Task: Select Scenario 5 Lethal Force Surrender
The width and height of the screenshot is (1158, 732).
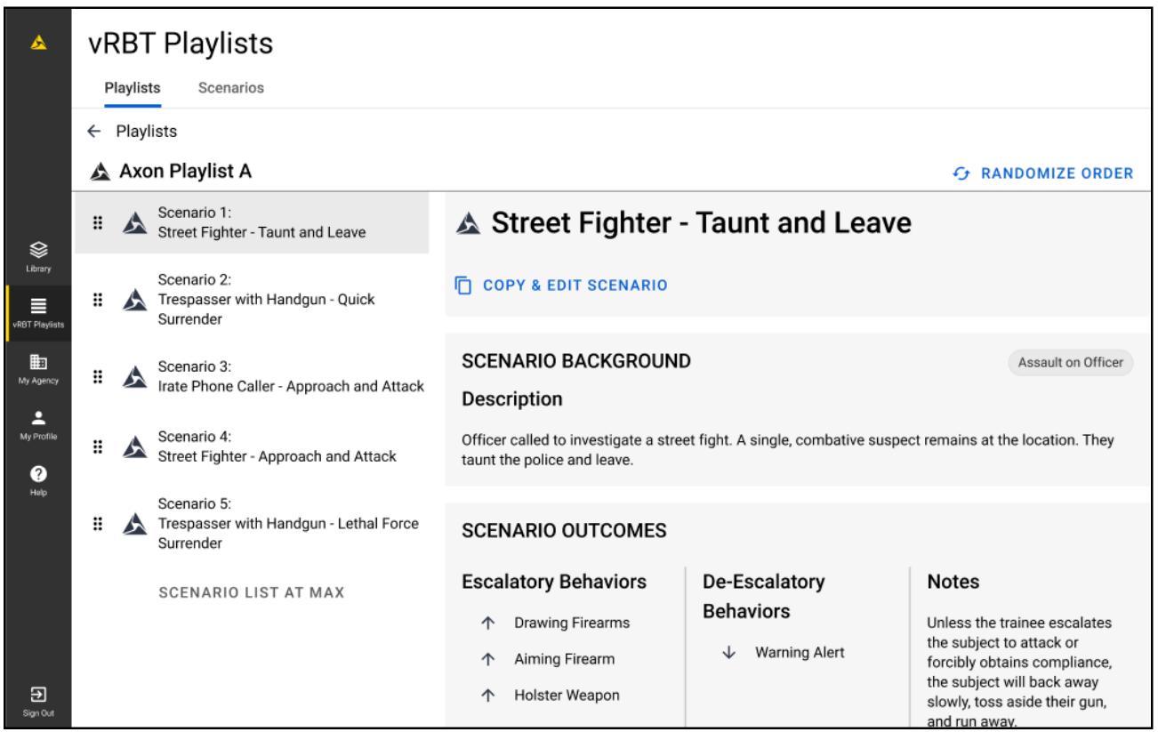Action: click(x=287, y=524)
